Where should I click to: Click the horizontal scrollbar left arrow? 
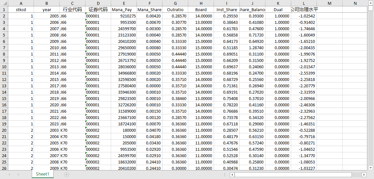pyautogui.click(x=232, y=175)
